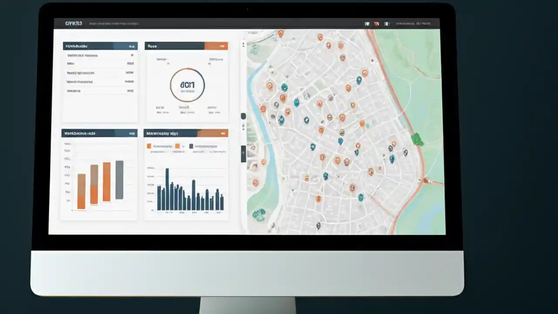The width and height of the screenshot is (558, 314).
Task: Select the green park marker on right map edge
Action: click(x=416, y=140)
